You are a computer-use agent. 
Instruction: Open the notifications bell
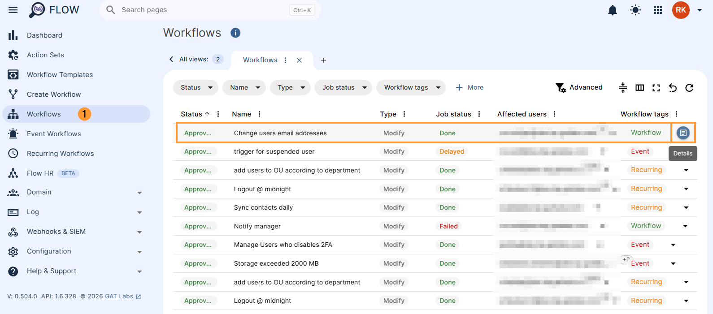613,10
